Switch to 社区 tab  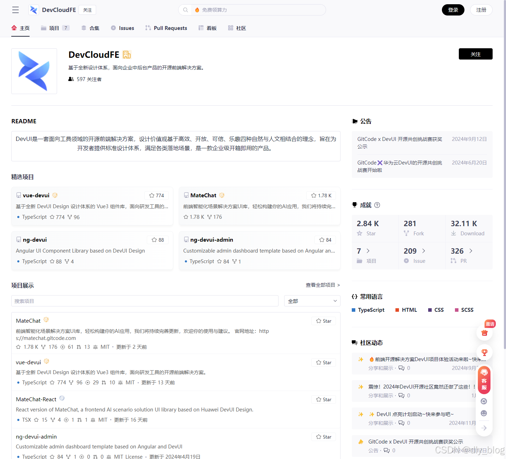[x=237, y=28]
